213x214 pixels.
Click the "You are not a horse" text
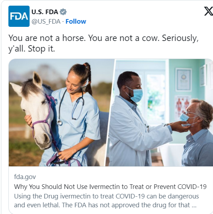click(47, 38)
